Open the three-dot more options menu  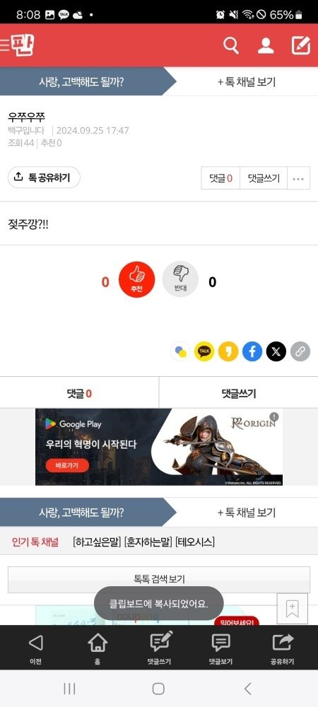(298, 179)
